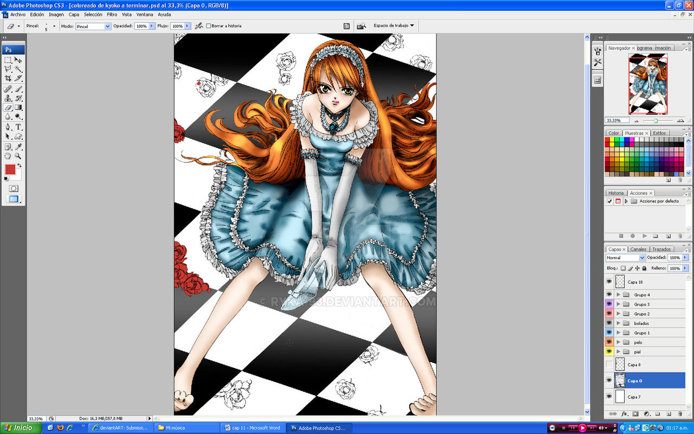Select the Clone Stamp tool
Screen dimensions: 694x434
pos(8,98)
